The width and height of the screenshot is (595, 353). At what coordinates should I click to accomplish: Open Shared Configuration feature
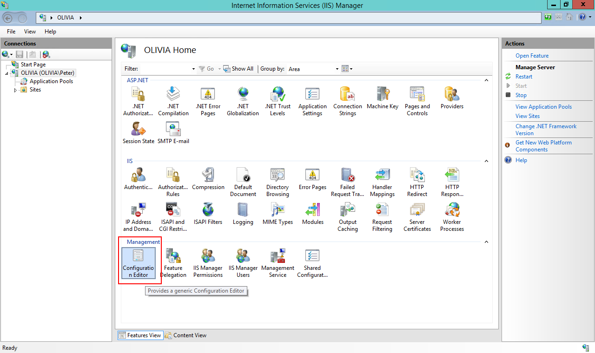(x=312, y=263)
